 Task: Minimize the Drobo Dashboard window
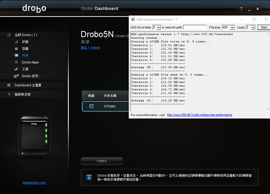(x=249, y=9)
